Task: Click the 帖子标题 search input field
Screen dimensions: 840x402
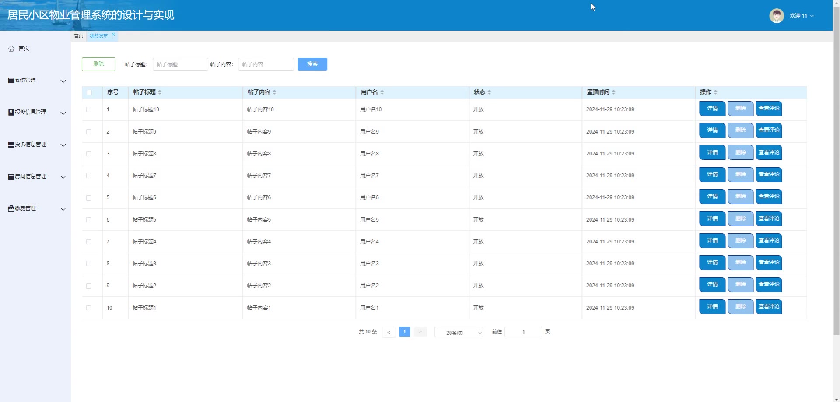Action: click(x=180, y=64)
